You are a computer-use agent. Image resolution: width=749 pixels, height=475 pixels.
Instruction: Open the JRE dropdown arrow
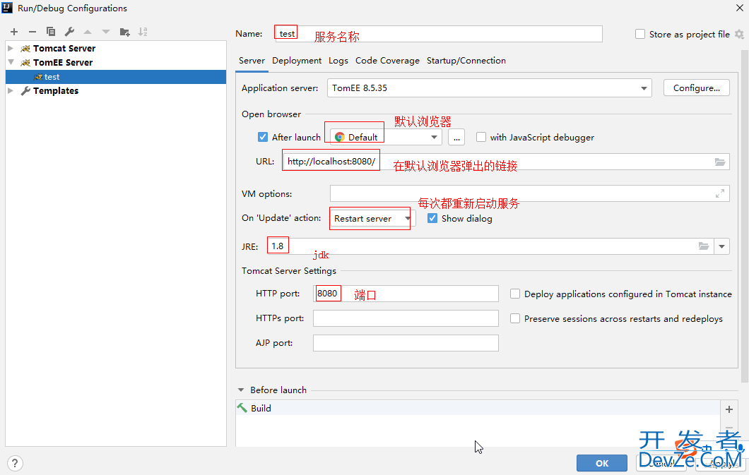point(721,246)
